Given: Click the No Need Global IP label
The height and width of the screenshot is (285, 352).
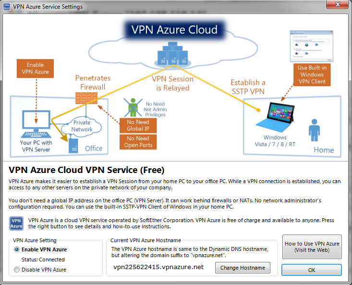Looking at the screenshot, I should coord(138,125).
